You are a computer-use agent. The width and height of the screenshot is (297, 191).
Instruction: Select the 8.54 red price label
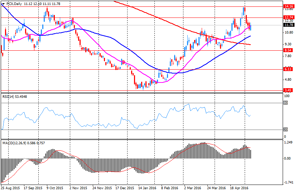click(x=288, y=50)
